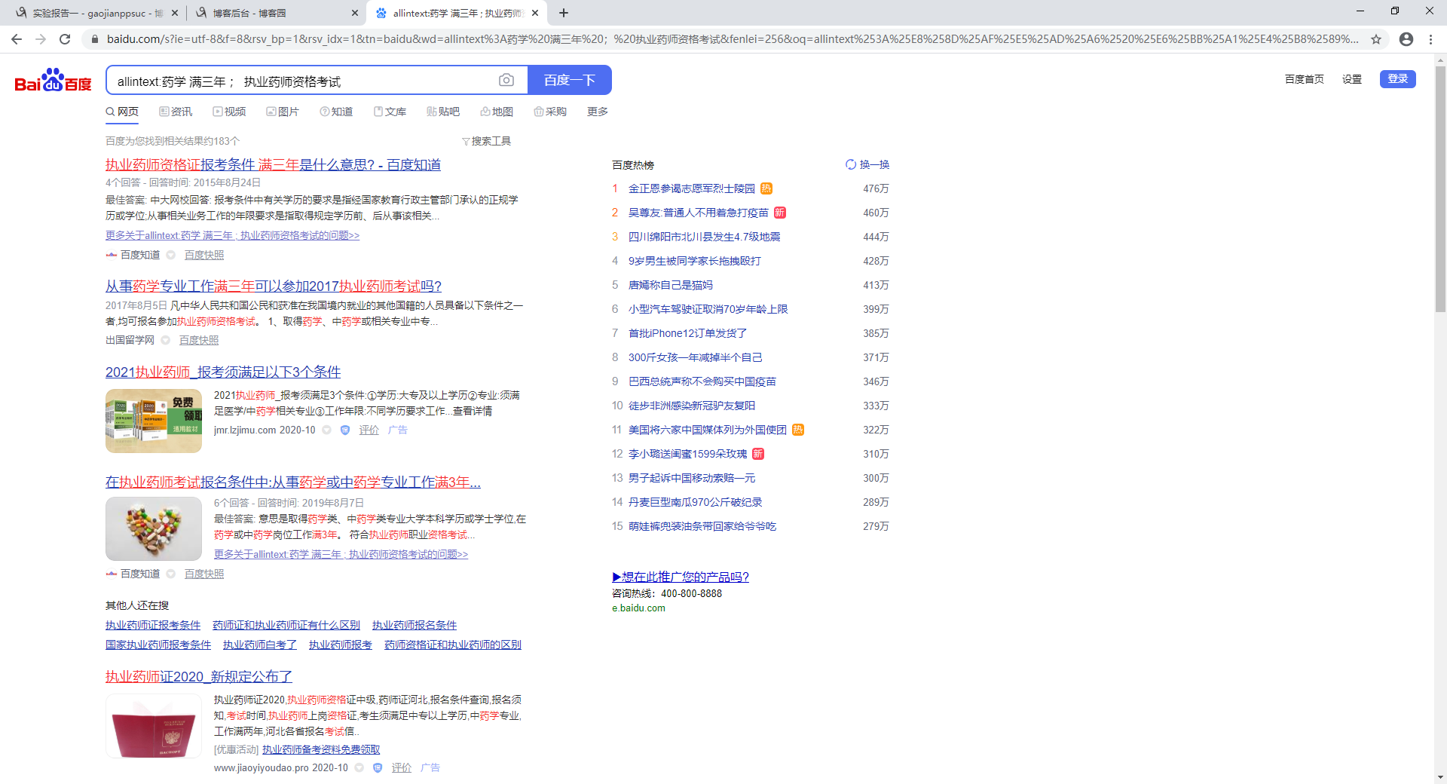Switch to the 博客后台 - 博客园 browser tab
1447x784 pixels.
pyautogui.click(x=275, y=13)
